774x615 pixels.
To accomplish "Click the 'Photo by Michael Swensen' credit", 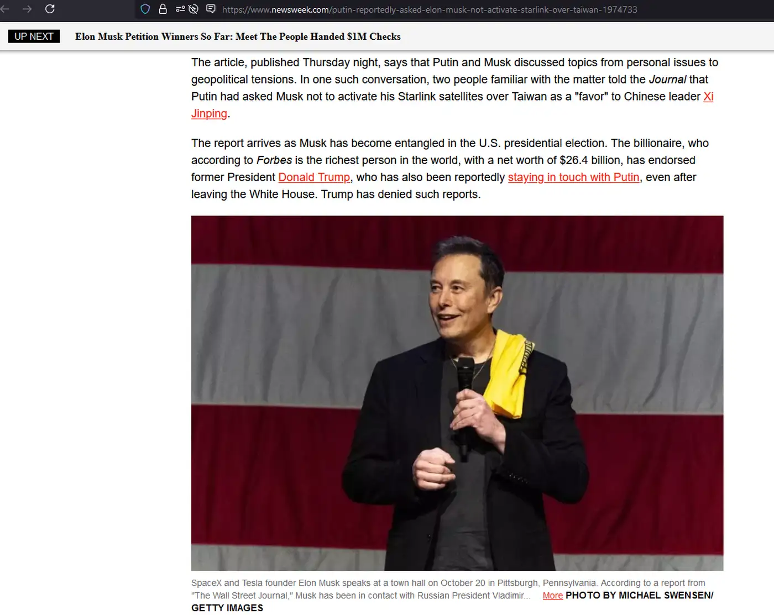I will pyautogui.click(x=639, y=596).
